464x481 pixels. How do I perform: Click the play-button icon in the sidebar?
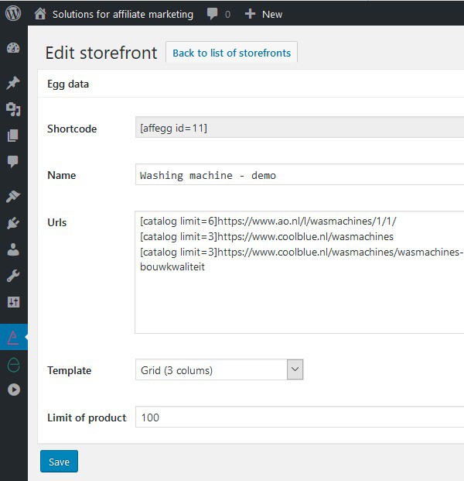tap(13, 390)
